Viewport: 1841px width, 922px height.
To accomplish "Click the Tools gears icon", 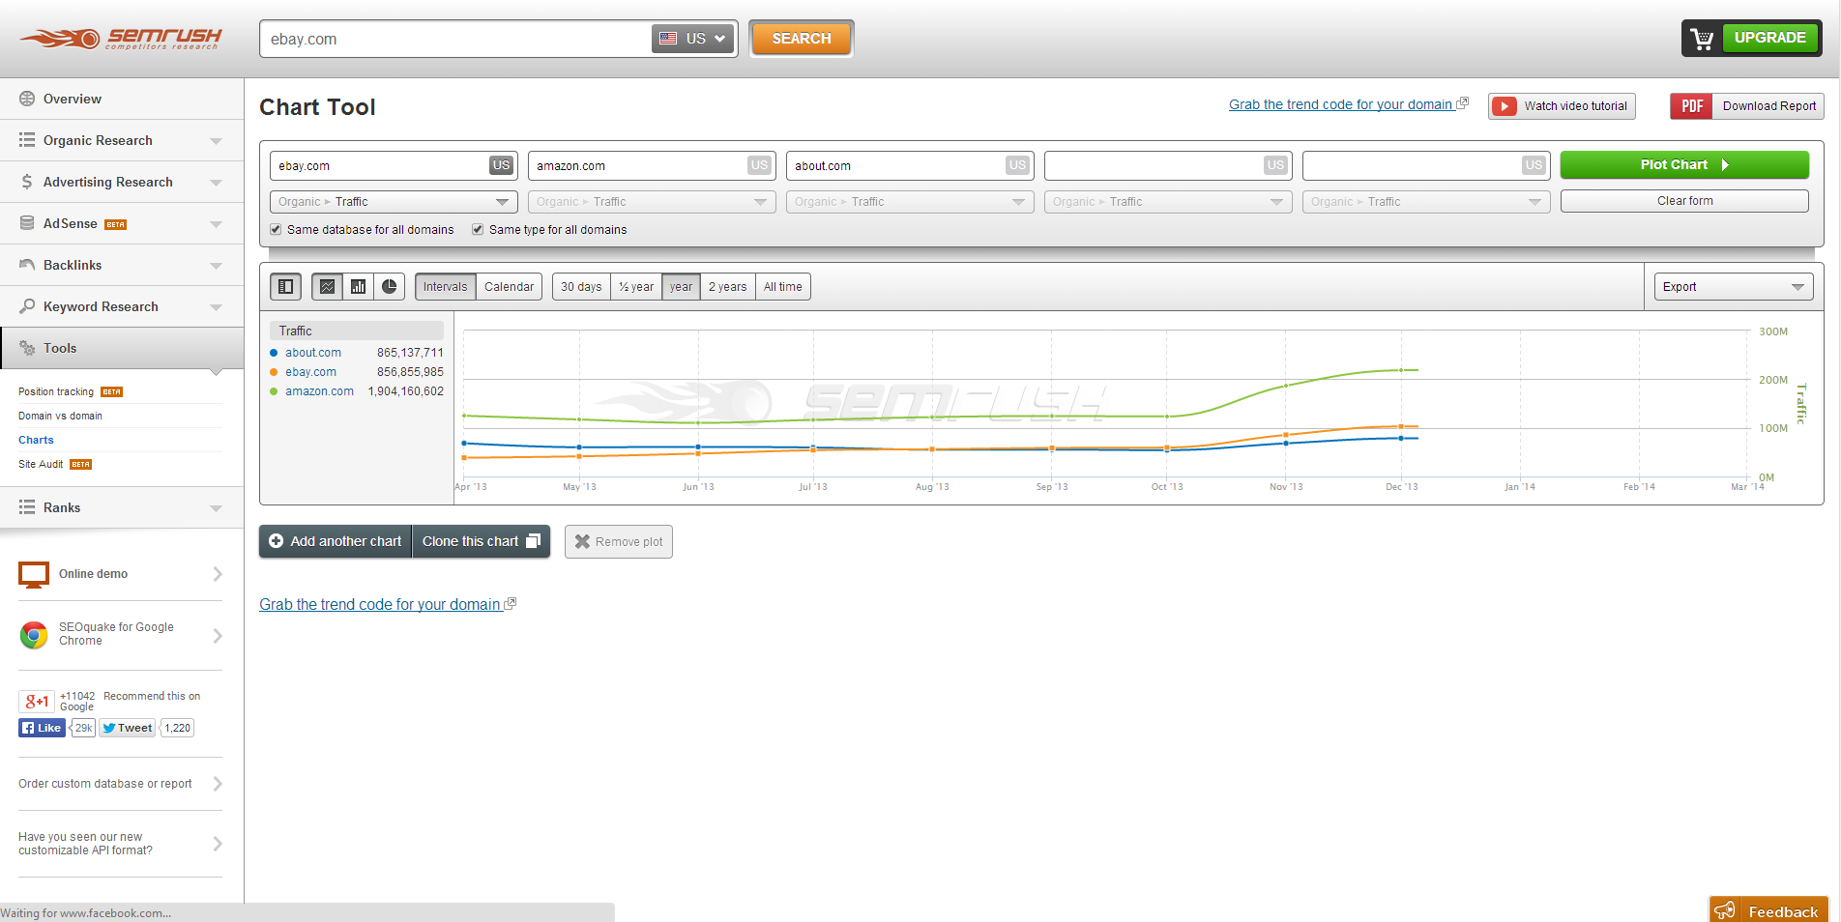I will click(27, 348).
